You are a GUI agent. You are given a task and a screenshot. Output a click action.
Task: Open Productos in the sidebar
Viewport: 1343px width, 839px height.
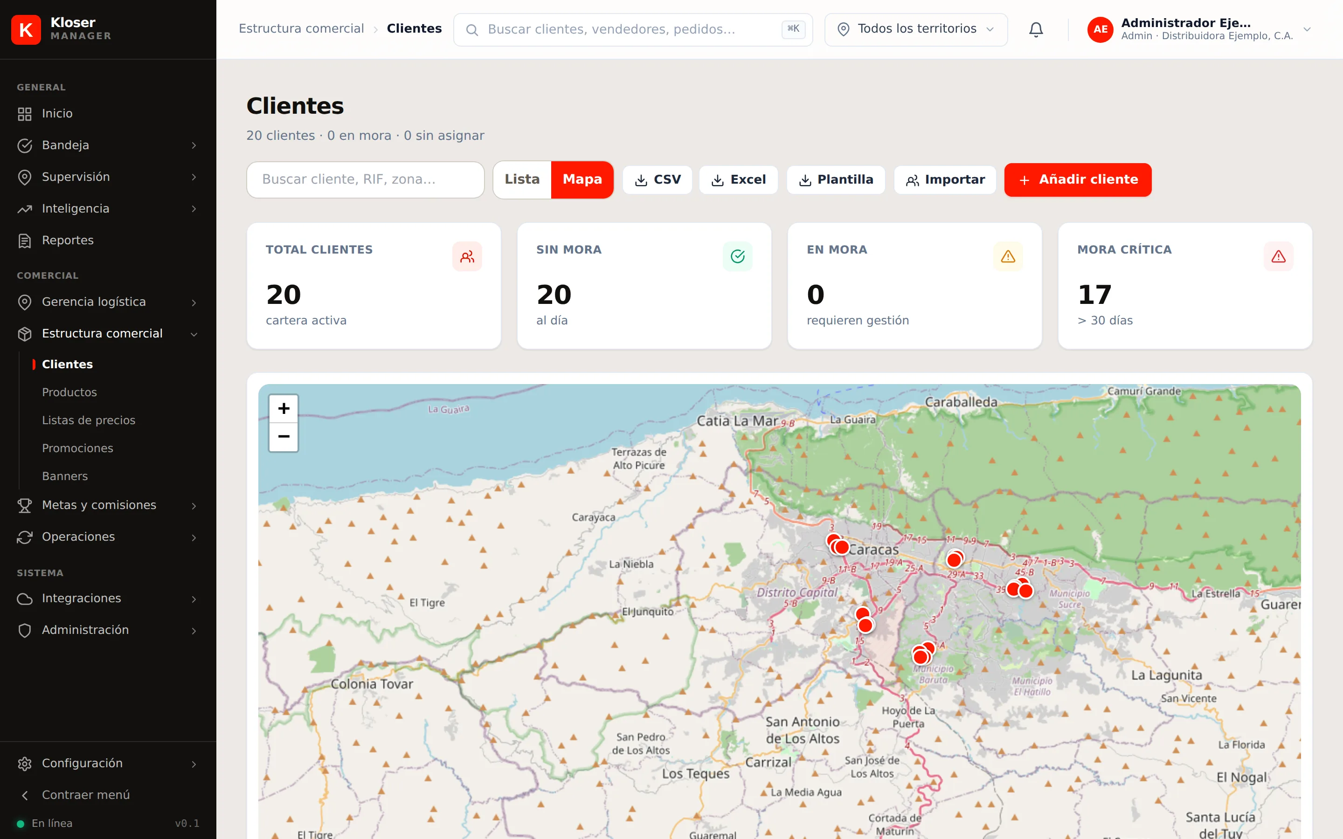pyautogui.click(x=69, y=392)
